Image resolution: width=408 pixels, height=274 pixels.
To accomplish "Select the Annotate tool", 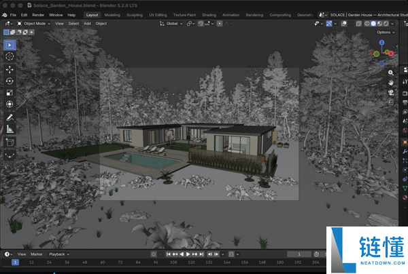I will point(10,117).
